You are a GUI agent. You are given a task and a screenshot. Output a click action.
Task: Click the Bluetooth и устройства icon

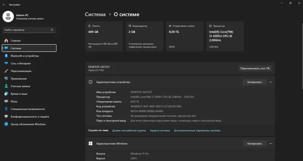coord(6,56)
